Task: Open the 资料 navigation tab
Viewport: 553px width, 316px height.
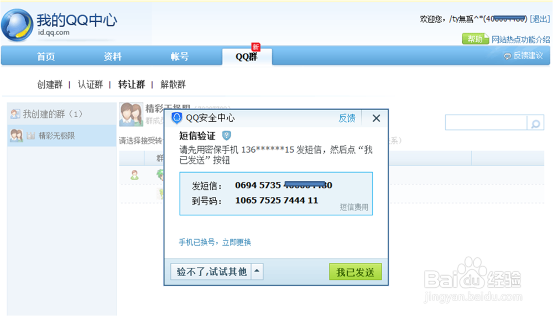Action: (112, 56)
